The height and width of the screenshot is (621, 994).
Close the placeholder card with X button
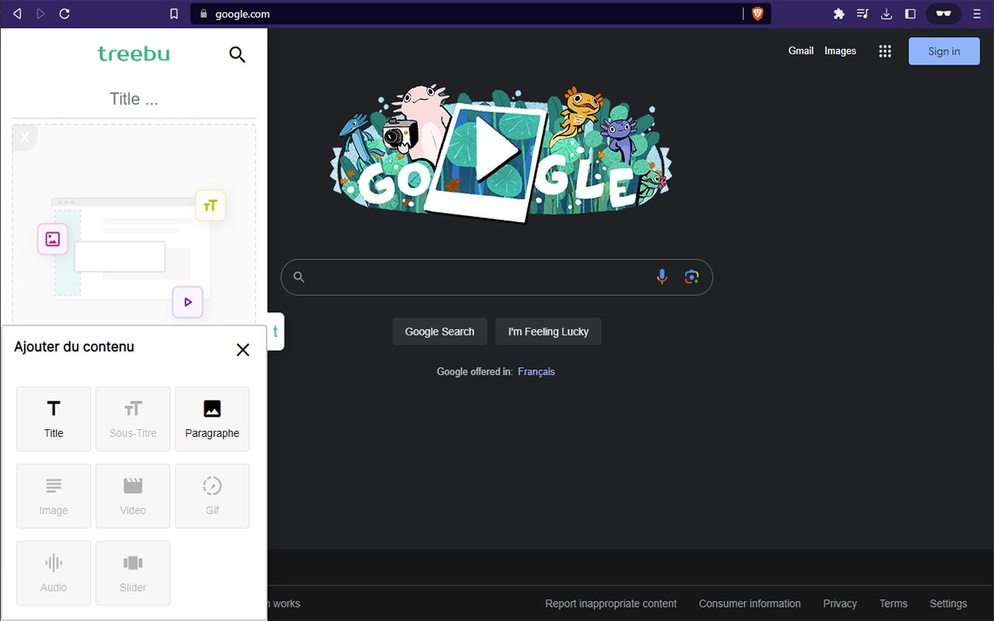pyautogui.click(x=25, y=137)
